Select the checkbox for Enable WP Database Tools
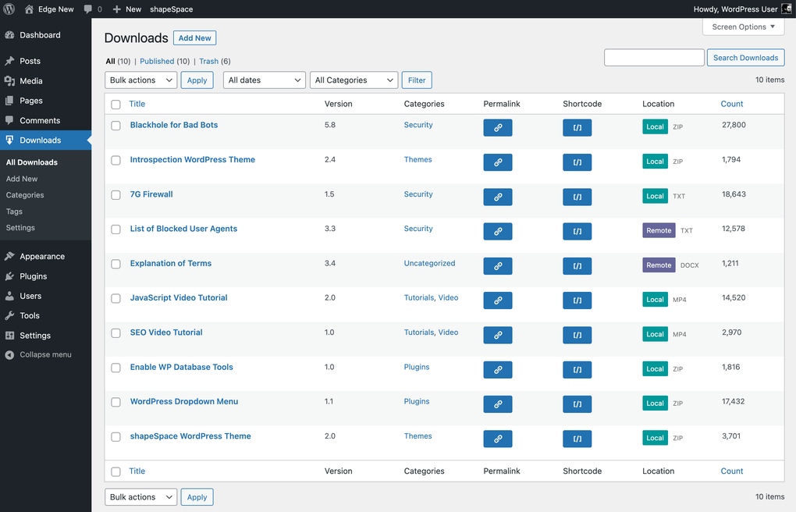 (115, 368)
